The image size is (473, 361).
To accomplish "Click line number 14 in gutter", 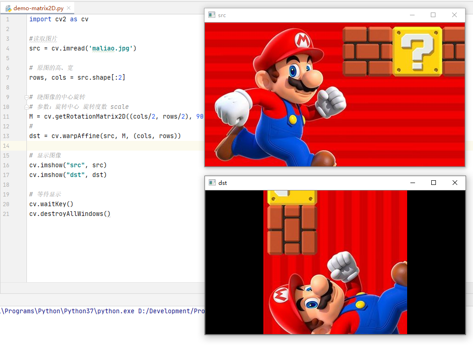I will point(6,146).
